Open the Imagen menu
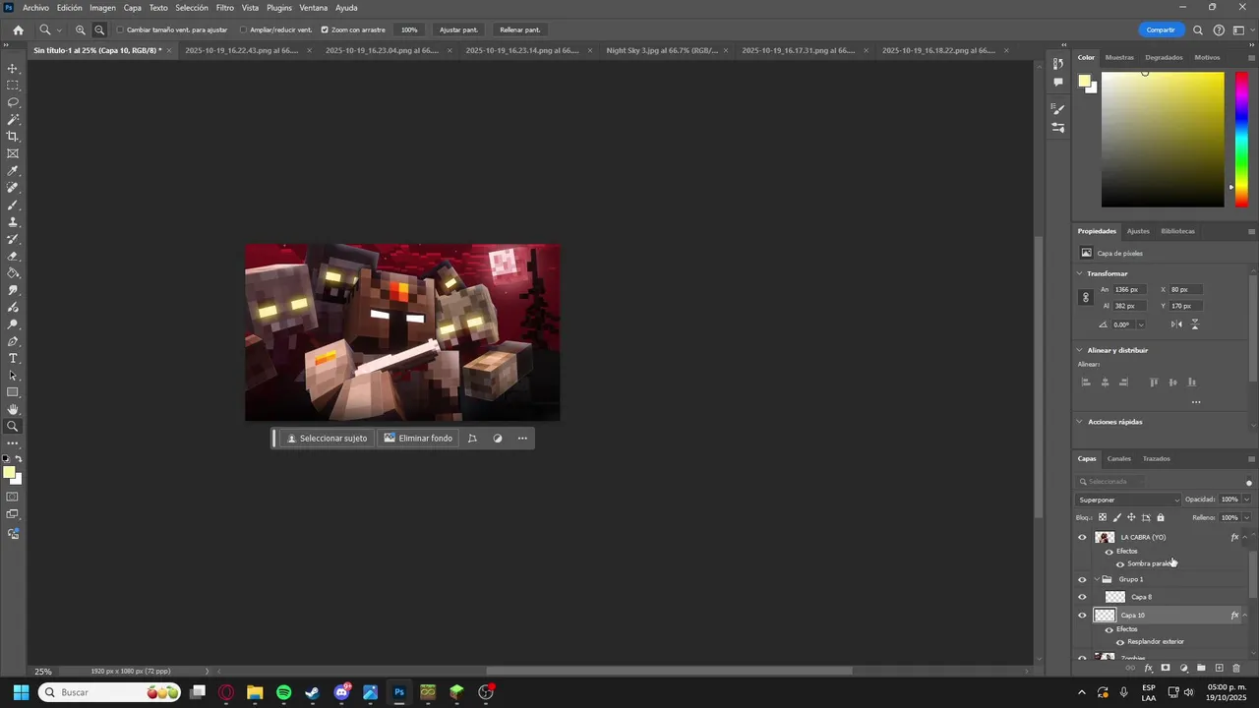The width and height of the screenshot is (1259, 708). 102,8
